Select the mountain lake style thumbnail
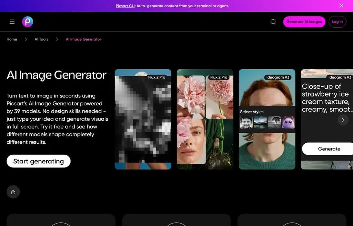Viewport: 353px width, 226px height. 260,122
